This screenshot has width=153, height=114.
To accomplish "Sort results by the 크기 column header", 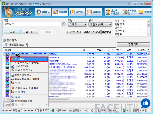I will tap(83, 50).
